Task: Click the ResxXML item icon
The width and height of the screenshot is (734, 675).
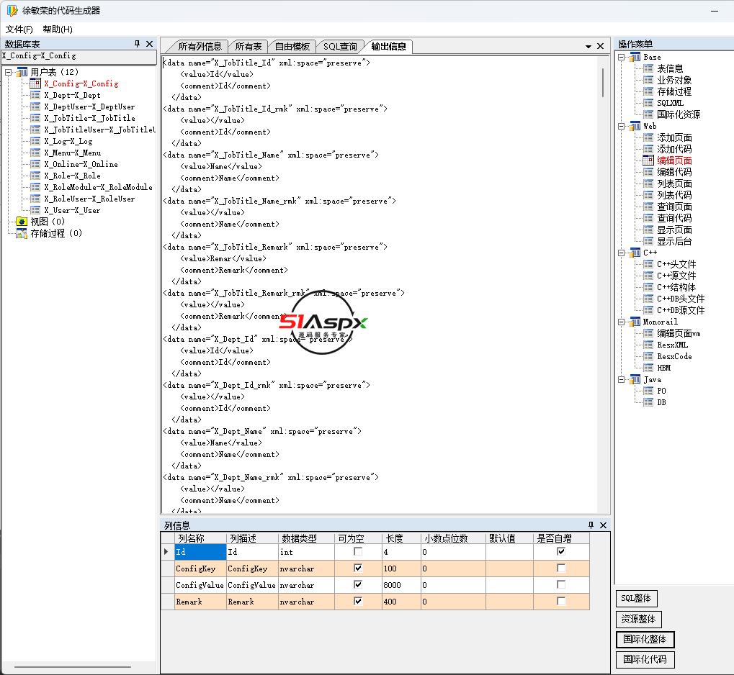Action: click(x=648, y=345)
